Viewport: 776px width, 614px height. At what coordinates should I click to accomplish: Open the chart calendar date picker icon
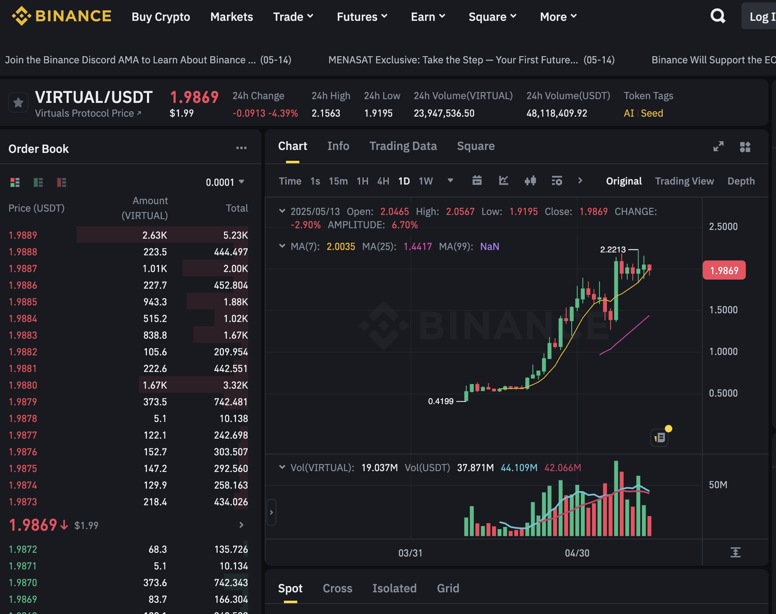click(x=477, y=180)
